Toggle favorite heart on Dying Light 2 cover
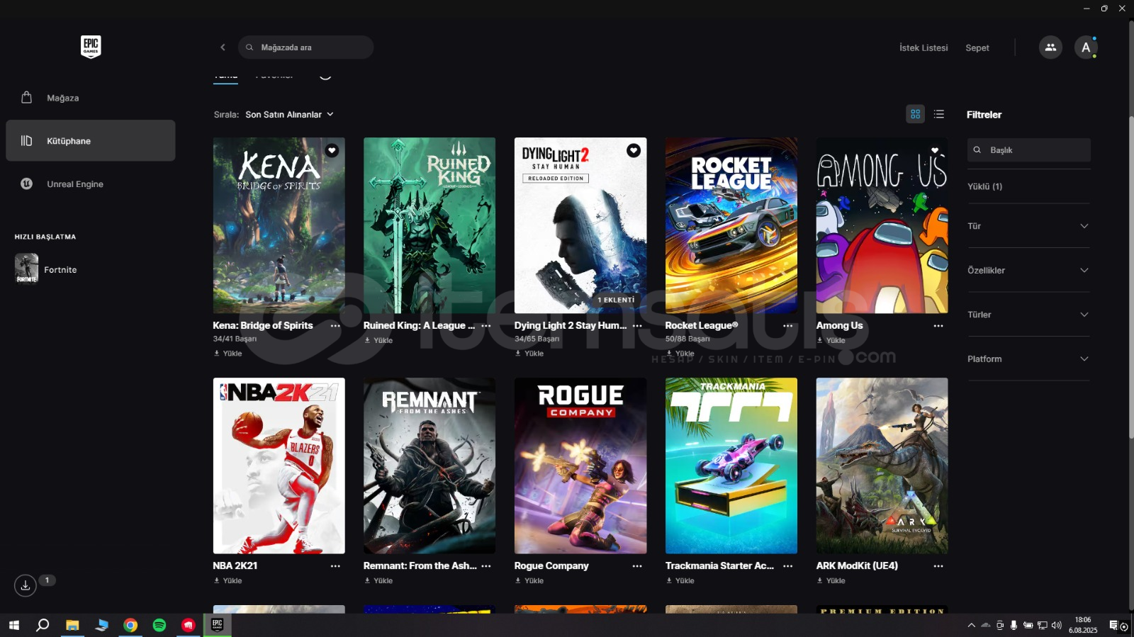 [634, 150]
